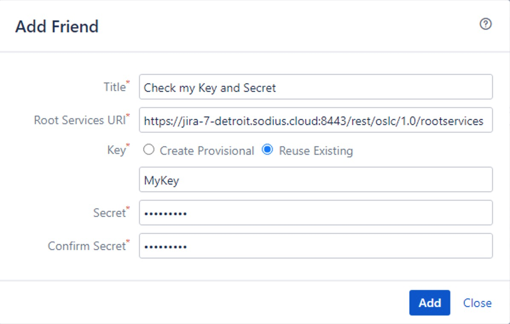Screen dimensions: 510x324
Task: Click the Key label beside the radios
Action: click(116, 151)
